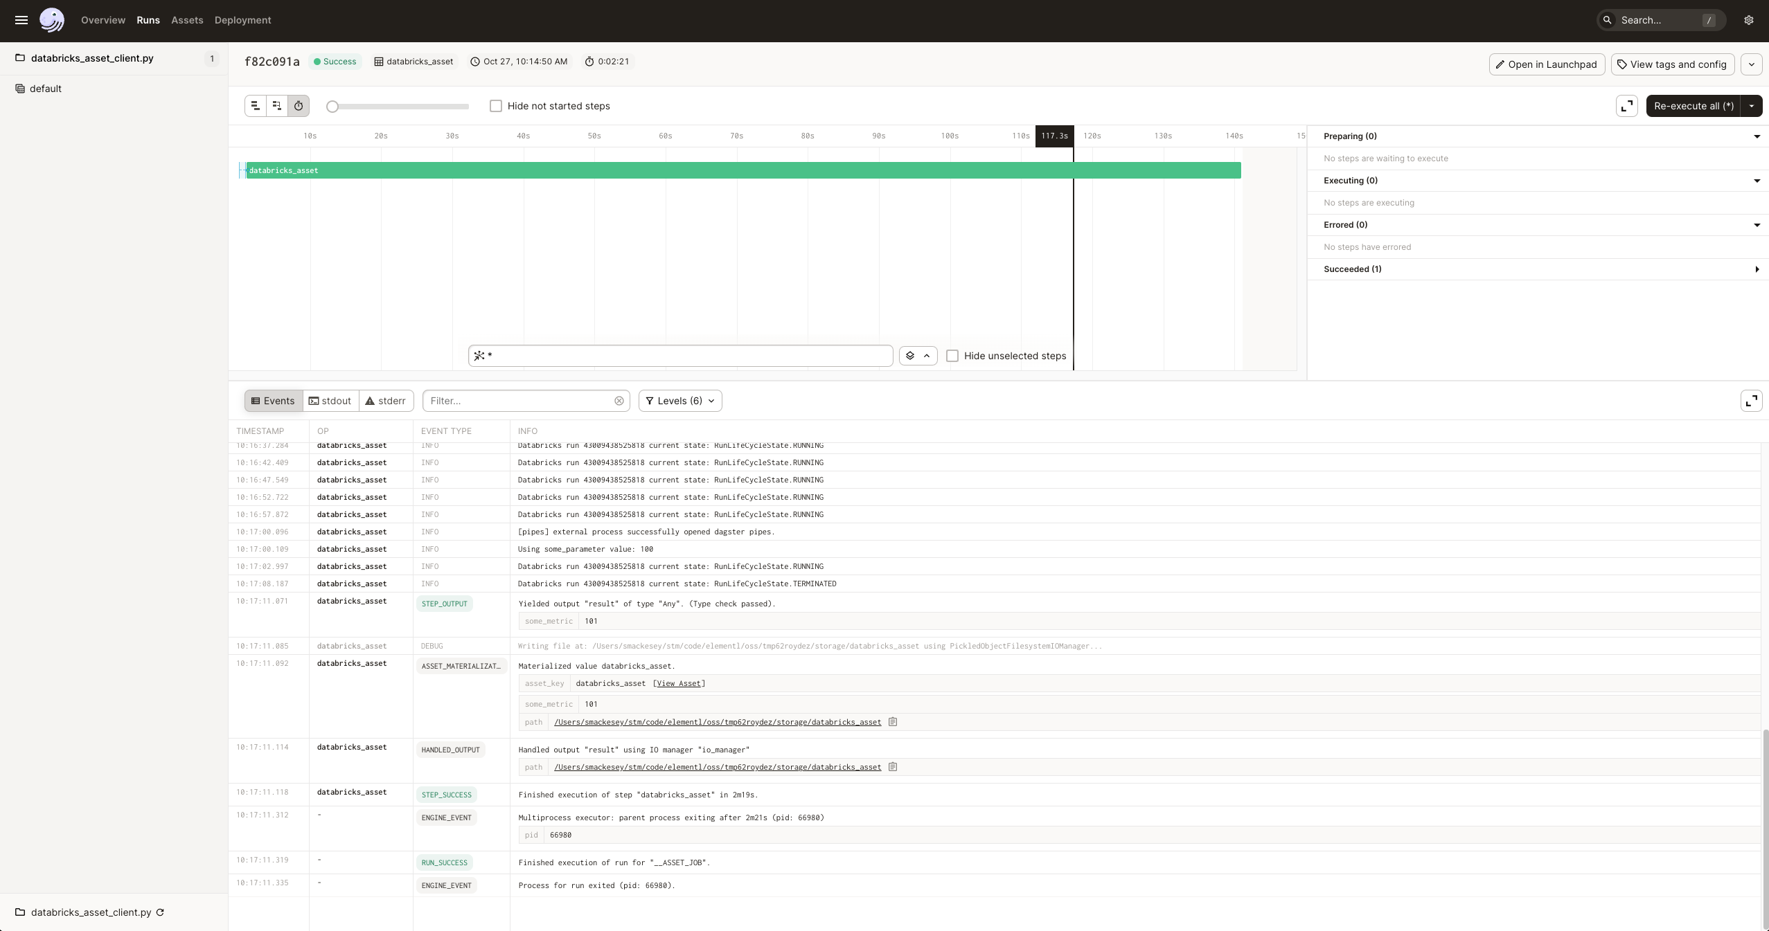The width and height of the screenshot is (1769, 931).
Task: Switch to the waterfall Gantt view
Action: point(276,106)
